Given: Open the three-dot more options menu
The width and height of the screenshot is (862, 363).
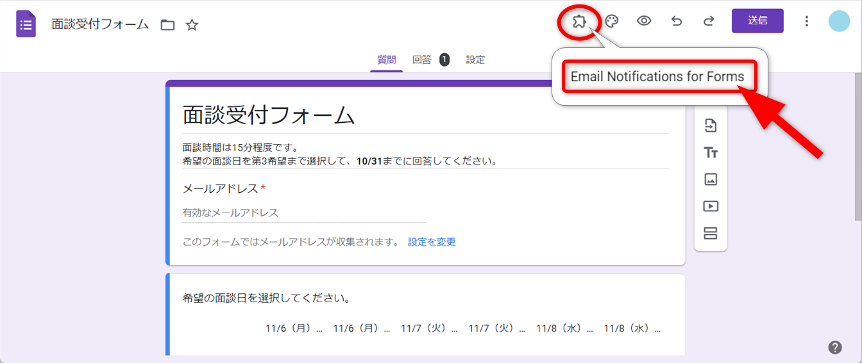Looking at the screenshot, I should point(807,21).
